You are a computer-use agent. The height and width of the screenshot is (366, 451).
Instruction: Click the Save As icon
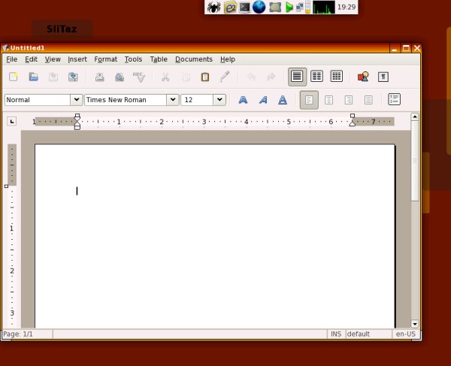point(73,77)
